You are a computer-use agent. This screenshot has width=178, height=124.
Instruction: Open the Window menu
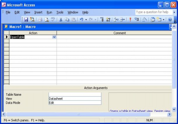73,12
